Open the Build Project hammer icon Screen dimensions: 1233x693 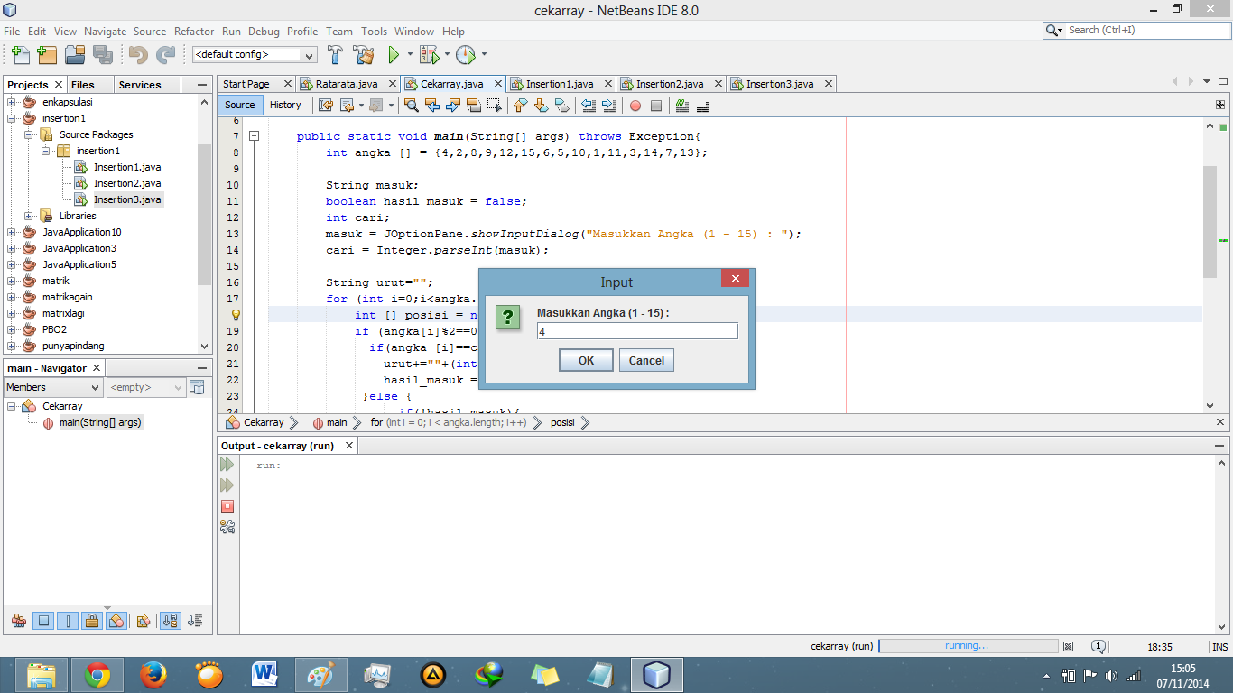pyautogui.click(x=336, y=54)
